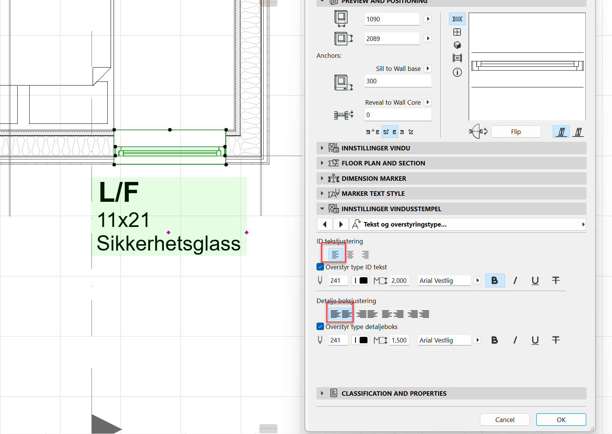Uncheck Overstyr type detaljeboks
The height and width of the screenshot is (434, 612).
click(320, 327)
